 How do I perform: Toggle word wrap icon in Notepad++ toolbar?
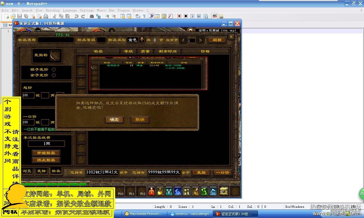click(138, 16)
